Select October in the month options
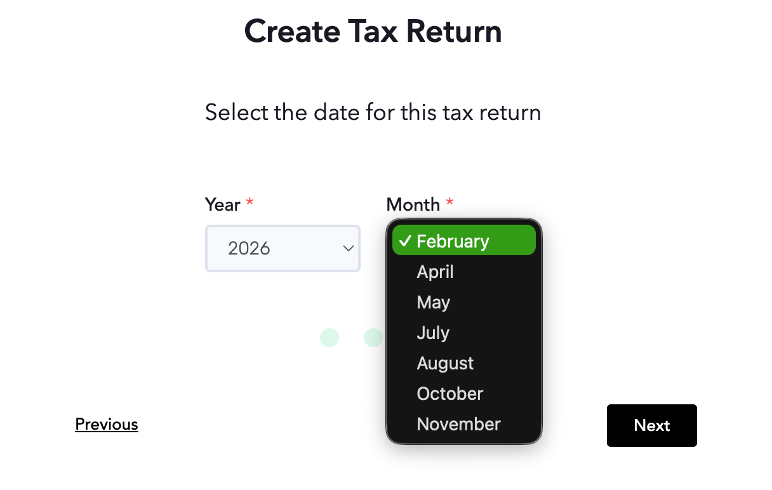Viewport: 772px width, 490px height. pyautogui.click(x=464, y=394)
